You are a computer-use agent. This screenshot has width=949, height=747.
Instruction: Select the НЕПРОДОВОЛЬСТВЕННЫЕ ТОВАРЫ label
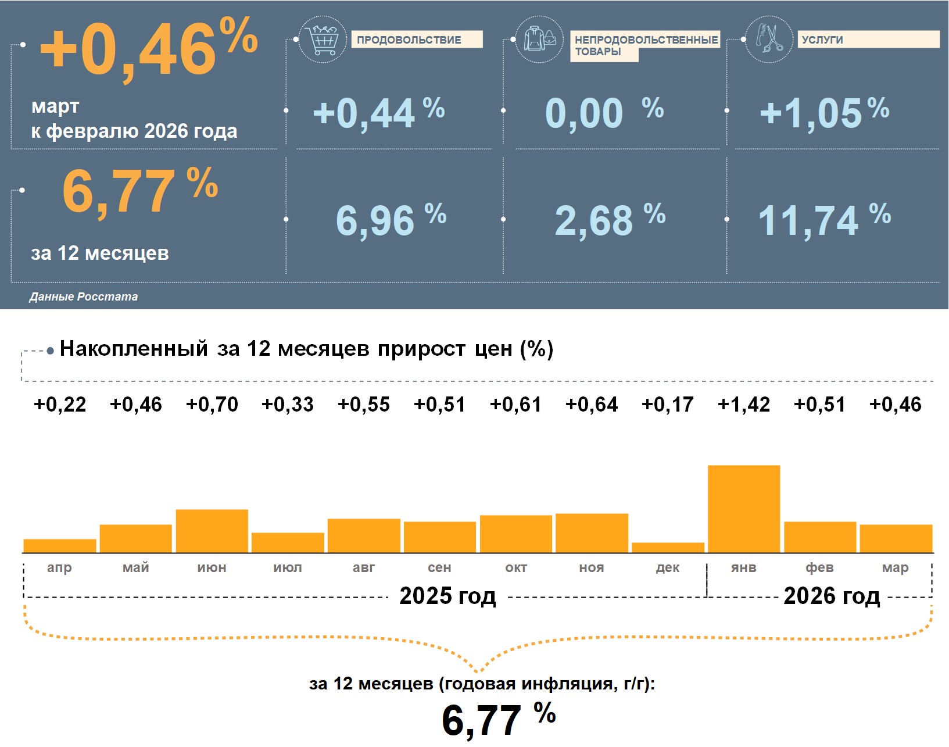point(645,45)
